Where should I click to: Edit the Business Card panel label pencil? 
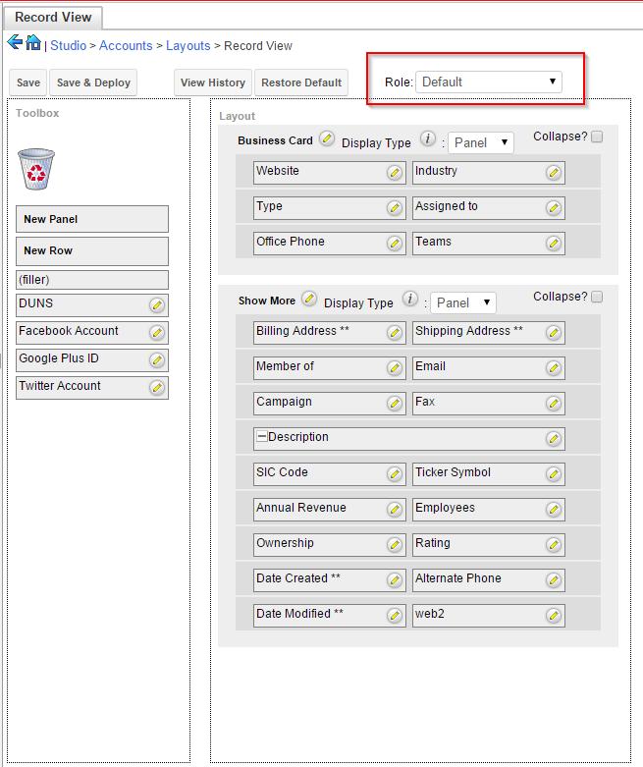coord(327,138)
